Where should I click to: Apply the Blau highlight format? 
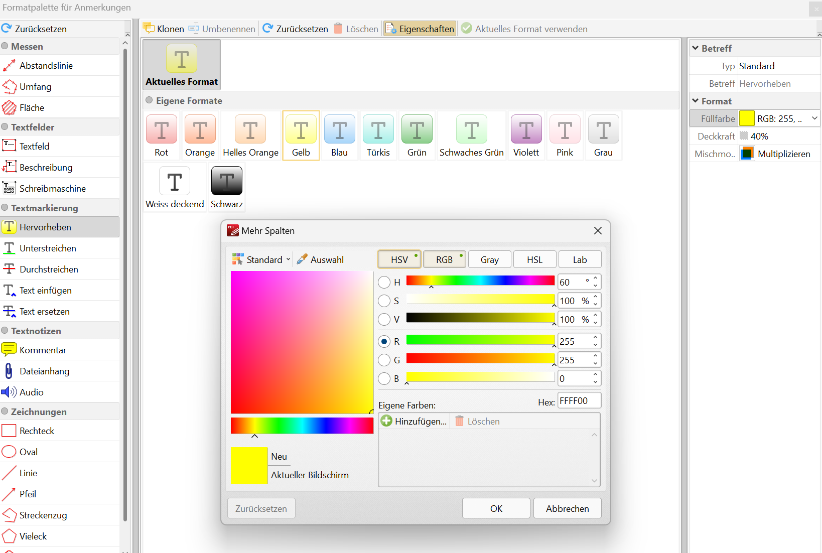click(340, 135)
